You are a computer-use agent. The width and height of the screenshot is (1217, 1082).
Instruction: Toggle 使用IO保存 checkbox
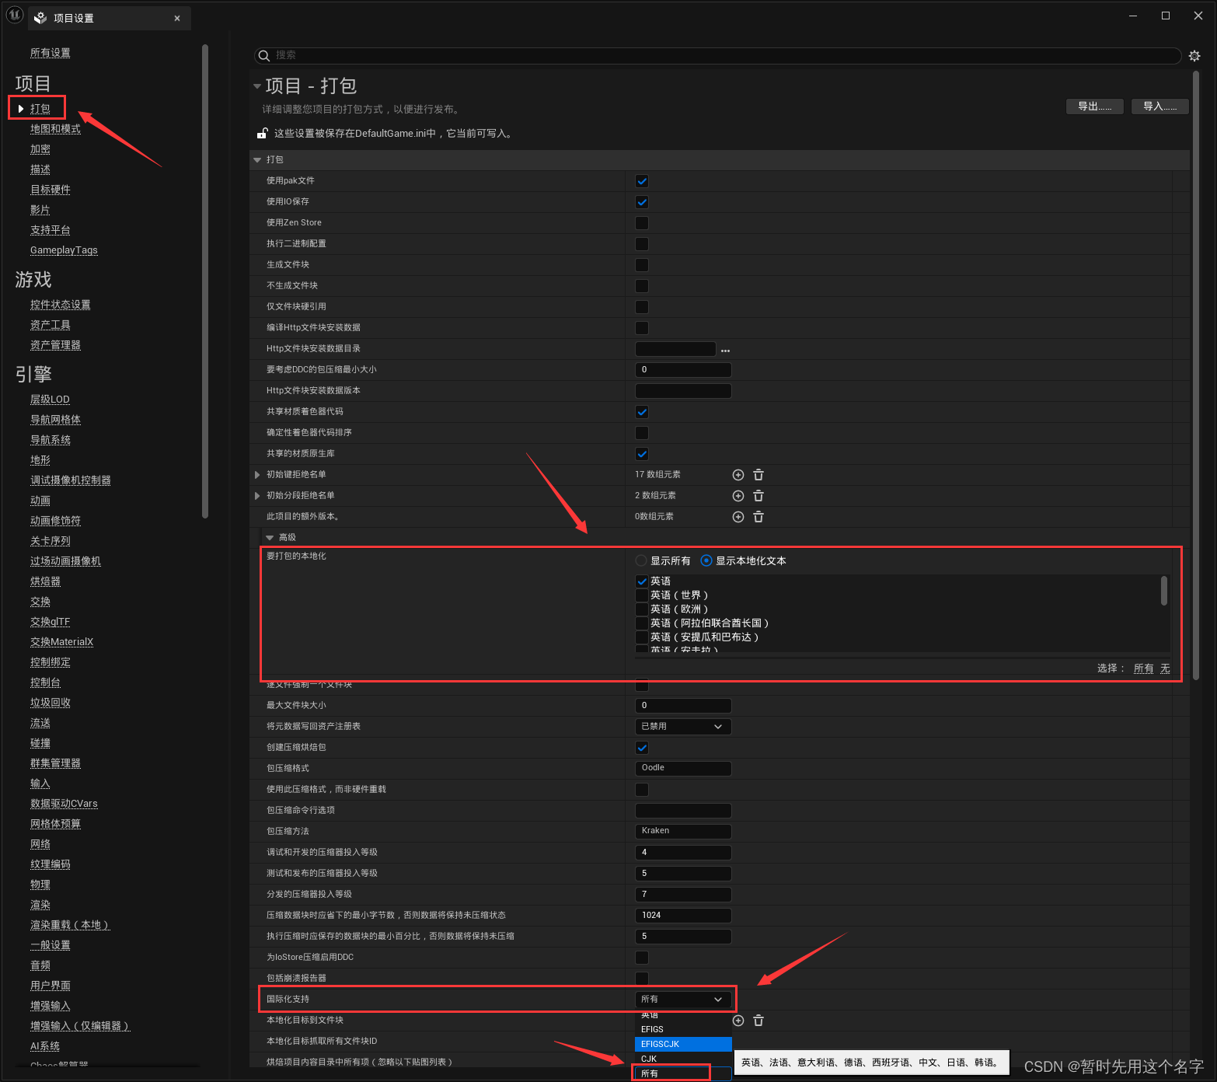(x=642, y=202)
